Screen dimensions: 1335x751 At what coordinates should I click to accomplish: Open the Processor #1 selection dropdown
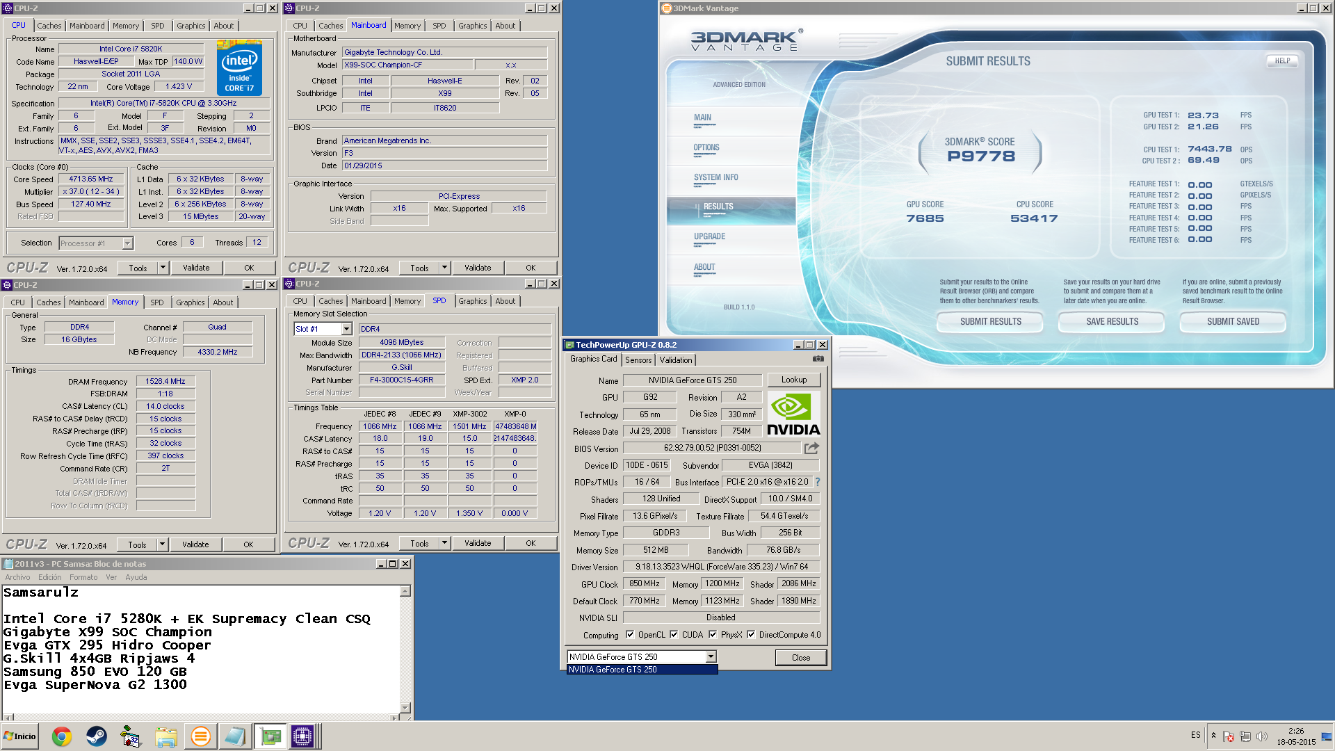tap(127, 243)
